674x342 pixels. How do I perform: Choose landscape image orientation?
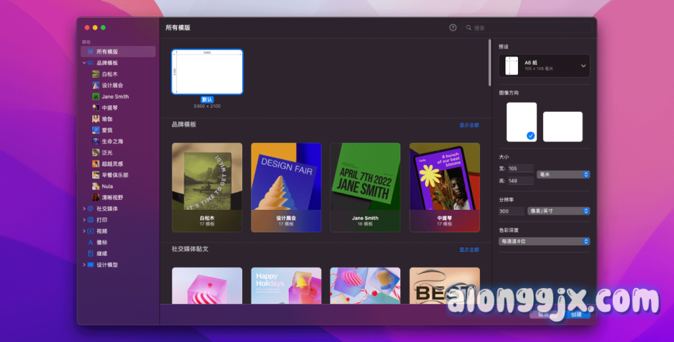coord(562,126)
